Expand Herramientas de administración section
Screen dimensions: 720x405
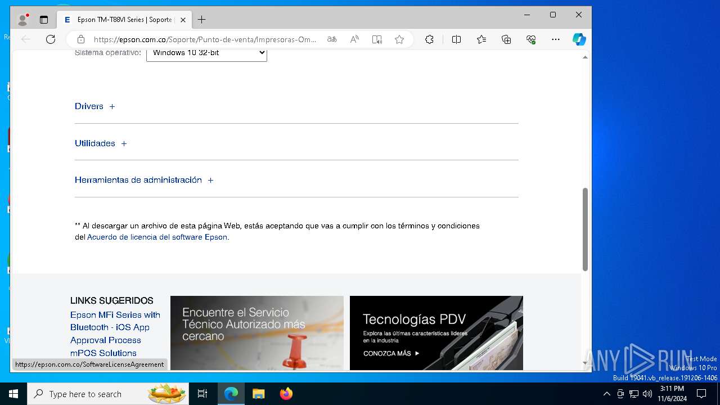pyautogui.click(x=145, y=180)
